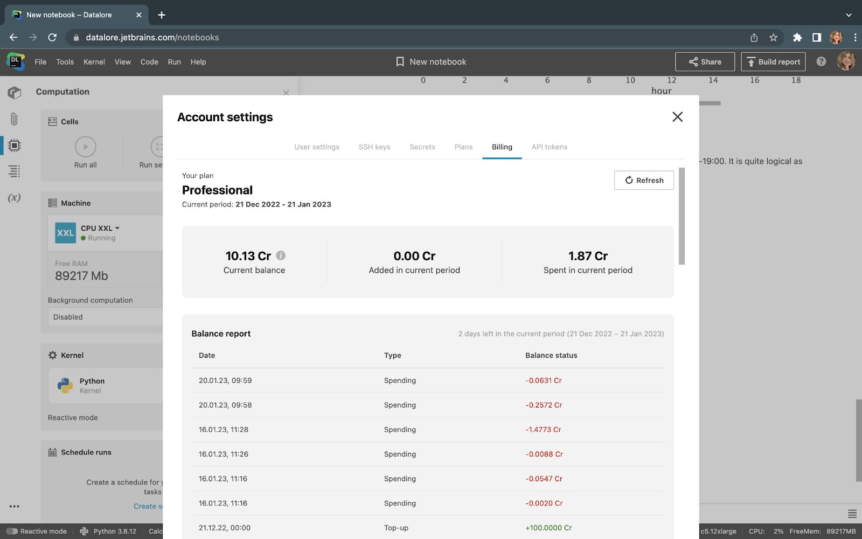Open the Run menu
Screen dimensions: 862x539
pyautogui.click(x=175, y=62)
